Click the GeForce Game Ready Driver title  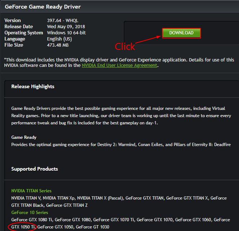tap(43, 7)
